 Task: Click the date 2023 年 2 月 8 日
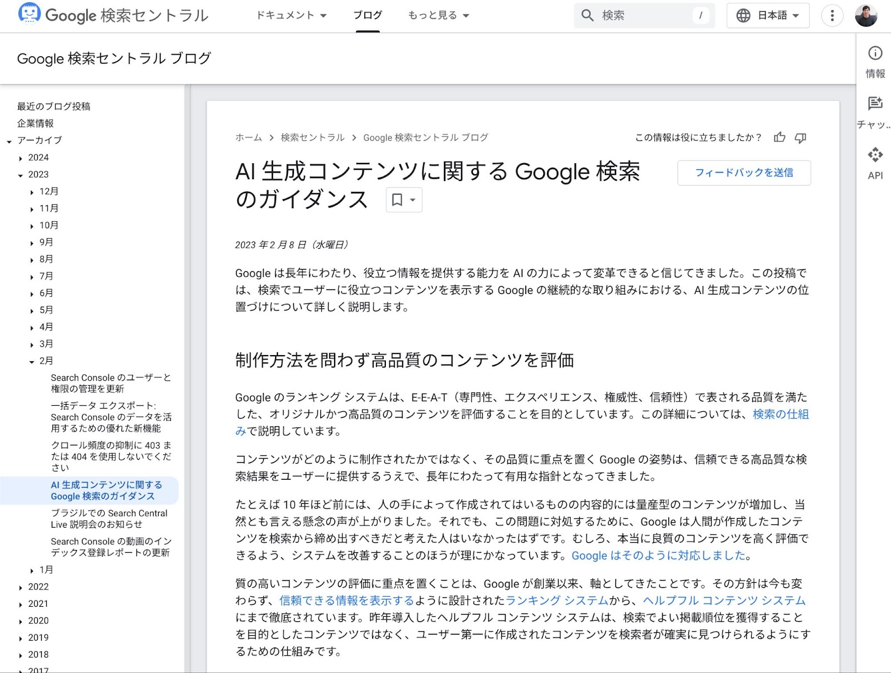[292, 245]
